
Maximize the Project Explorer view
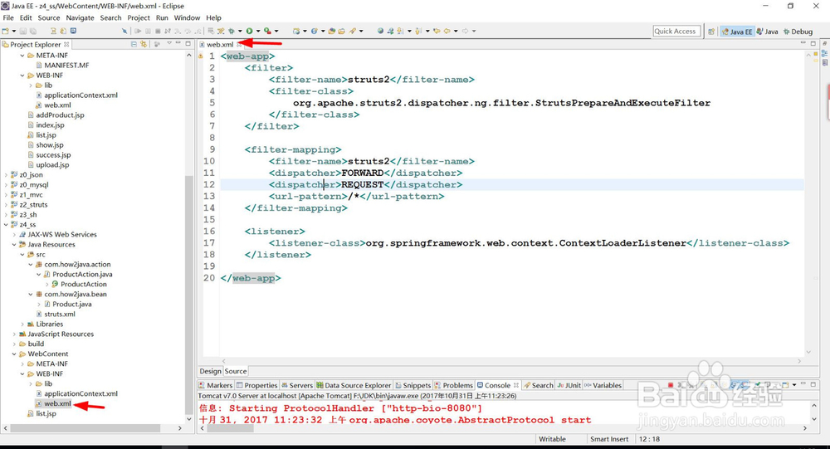188,44
